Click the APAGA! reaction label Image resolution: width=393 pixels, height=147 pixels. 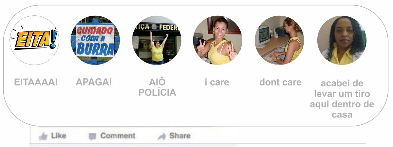tap(94, 82)
